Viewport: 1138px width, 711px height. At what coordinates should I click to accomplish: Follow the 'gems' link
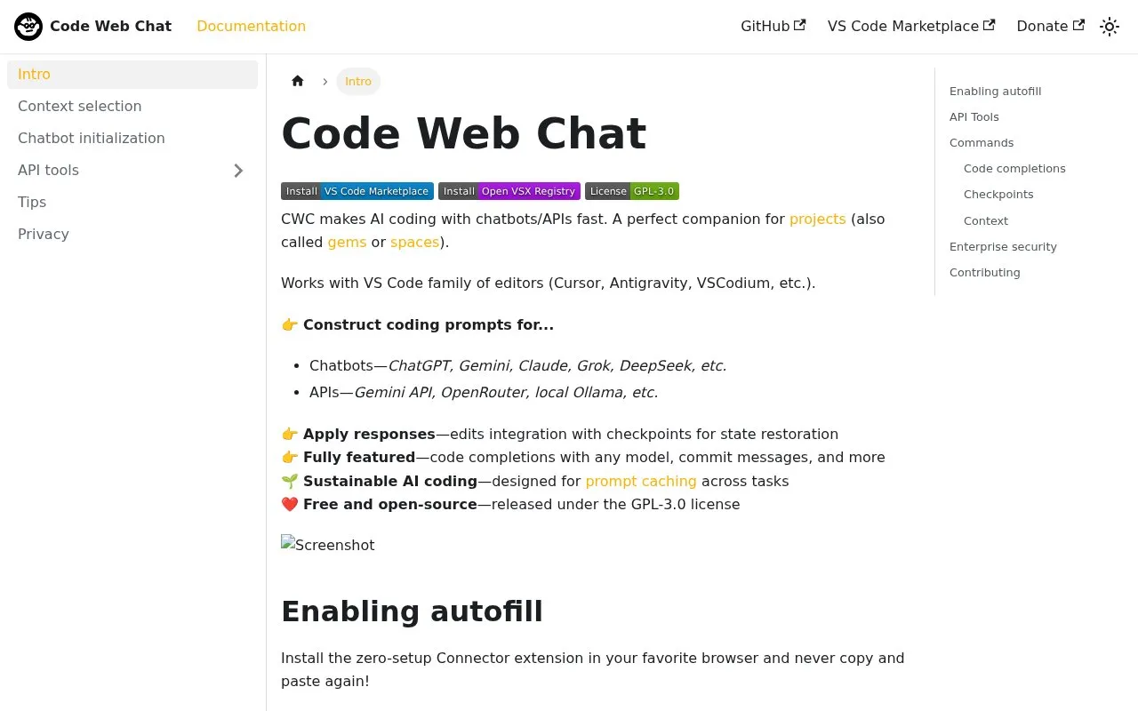click(x=347, y=243)
